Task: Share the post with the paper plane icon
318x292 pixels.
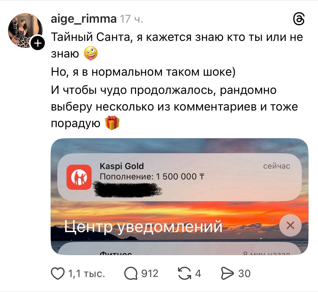Action: (x=228, y=274)
